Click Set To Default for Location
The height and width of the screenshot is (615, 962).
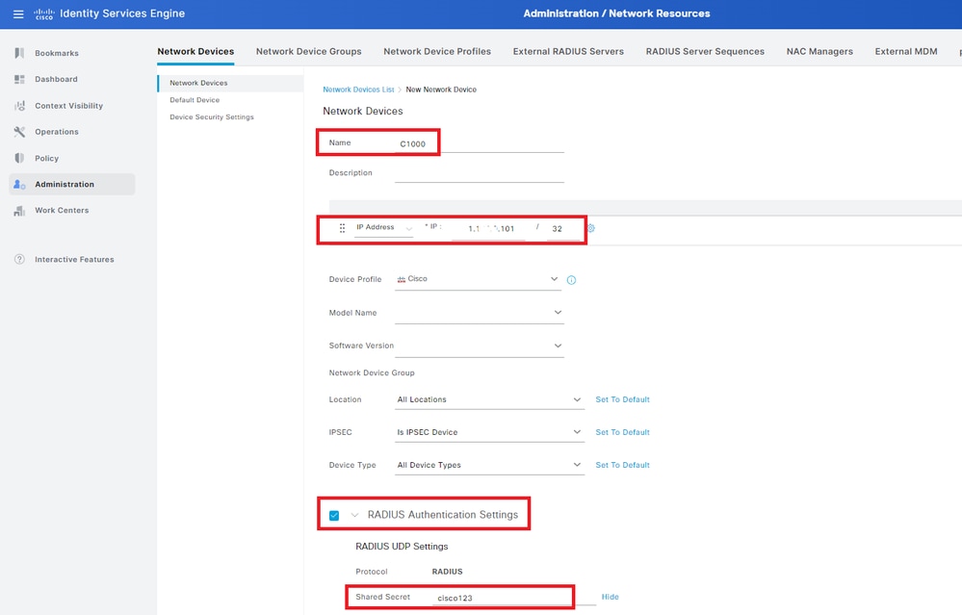(x=622, y=399)
